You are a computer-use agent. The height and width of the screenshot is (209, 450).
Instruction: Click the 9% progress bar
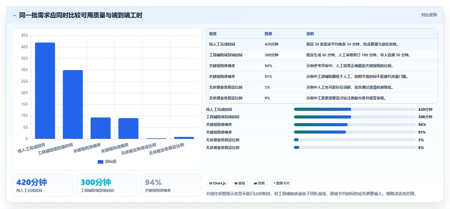pos(355,148)
